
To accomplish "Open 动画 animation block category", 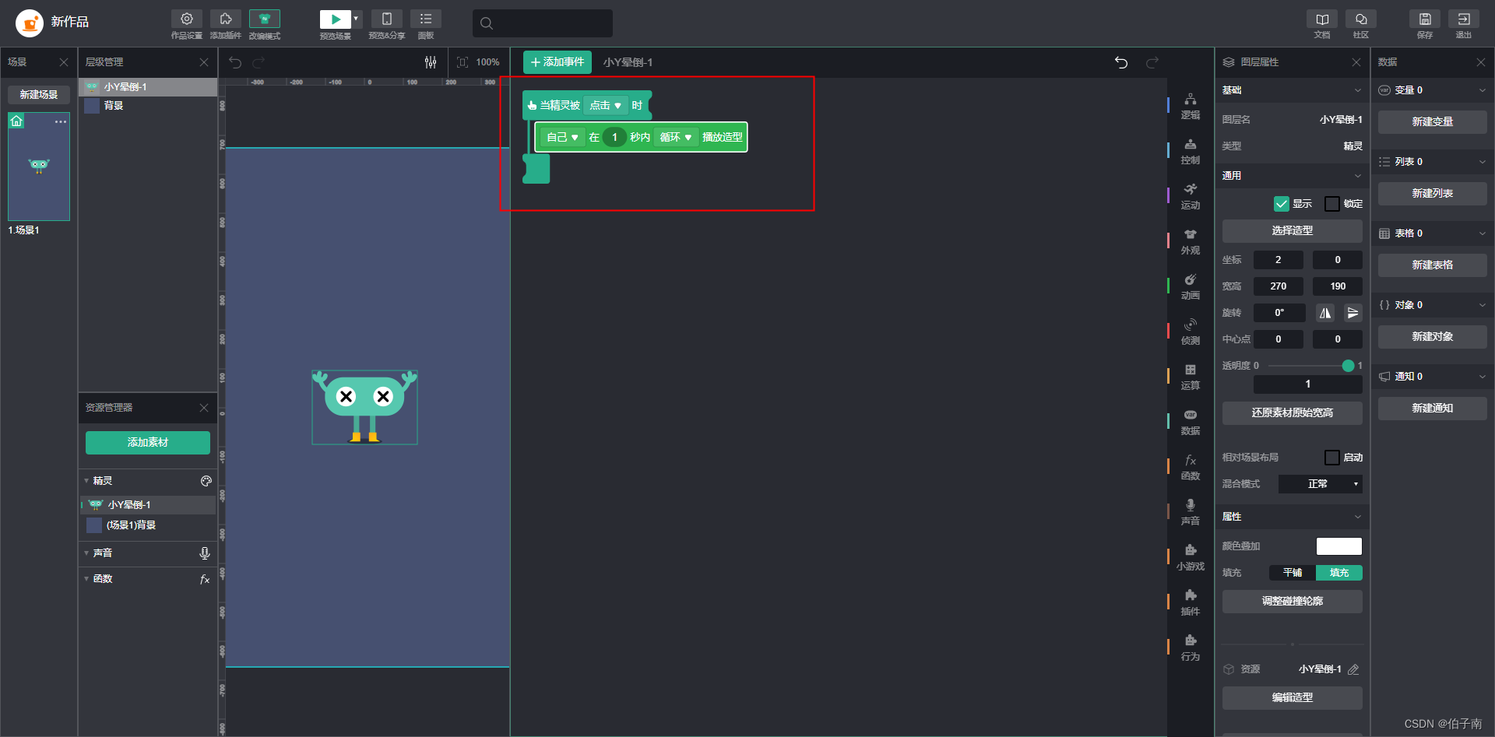I will 1191,286.
